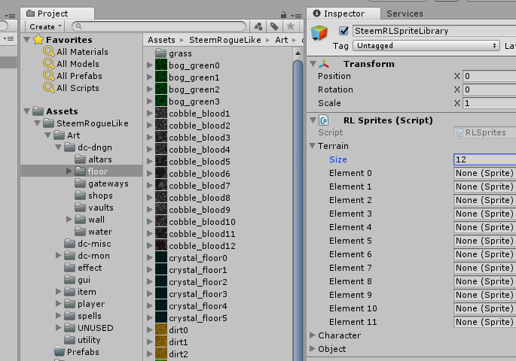Expand the floor folder arrow

pyautogui.click(x=69, y=171)
